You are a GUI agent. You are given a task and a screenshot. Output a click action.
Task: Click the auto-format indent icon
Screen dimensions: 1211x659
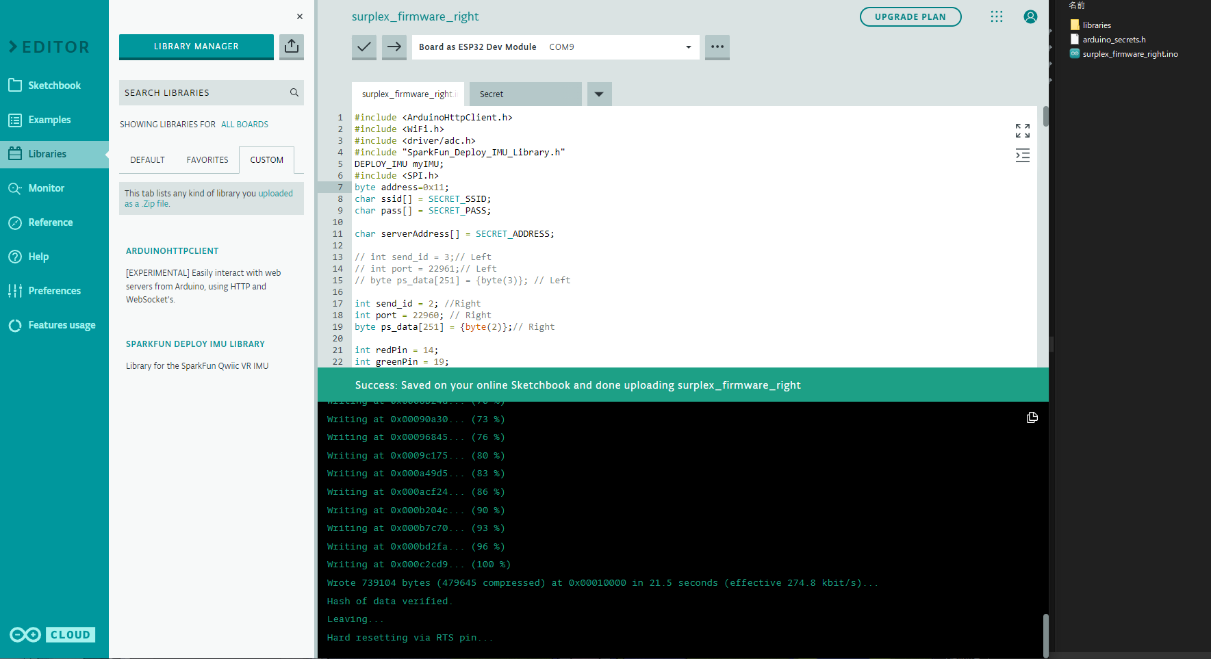(1022, 156)
